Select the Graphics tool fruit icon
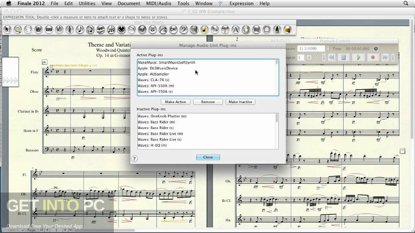This screenshot has width=415, height=233. pos(287,29)
